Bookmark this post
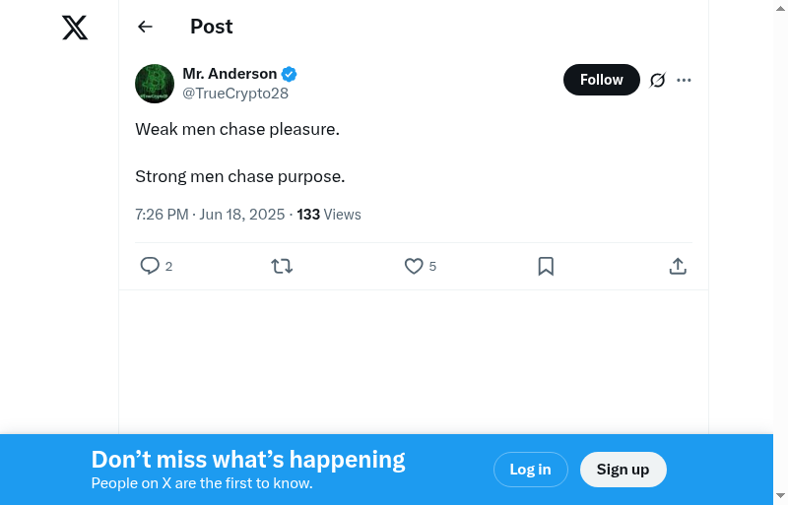The image size is (788, 505). 546,266
